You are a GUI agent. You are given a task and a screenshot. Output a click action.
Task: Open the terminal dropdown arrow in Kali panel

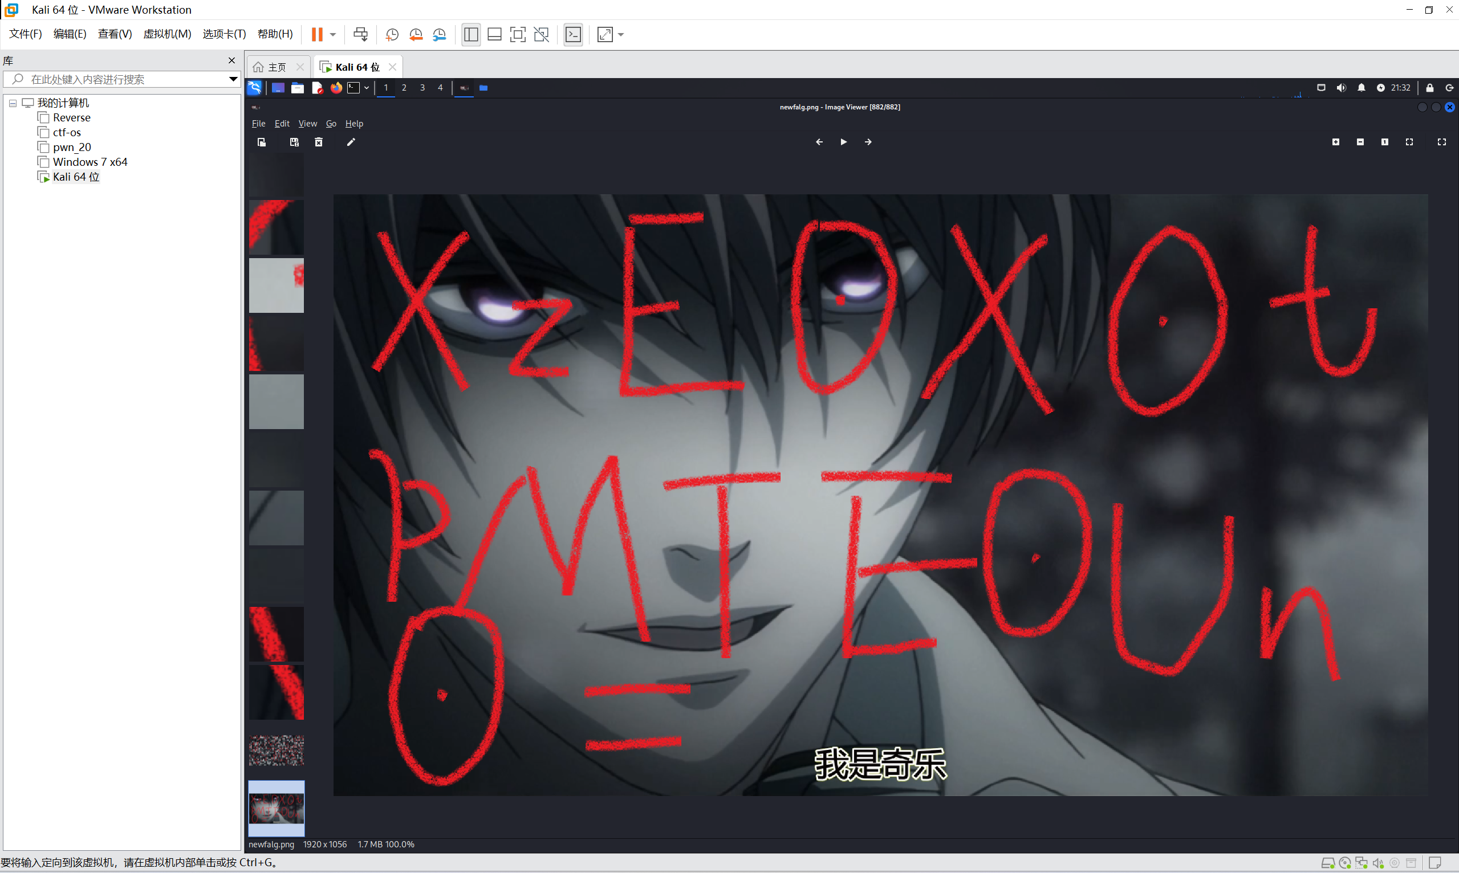tap(367, 88)
